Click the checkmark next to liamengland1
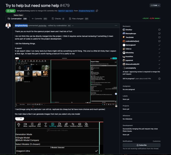 click(159, 45)
